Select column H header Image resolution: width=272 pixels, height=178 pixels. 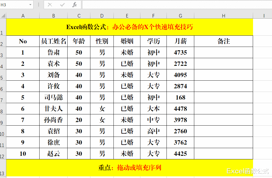[x=224, y=16]
